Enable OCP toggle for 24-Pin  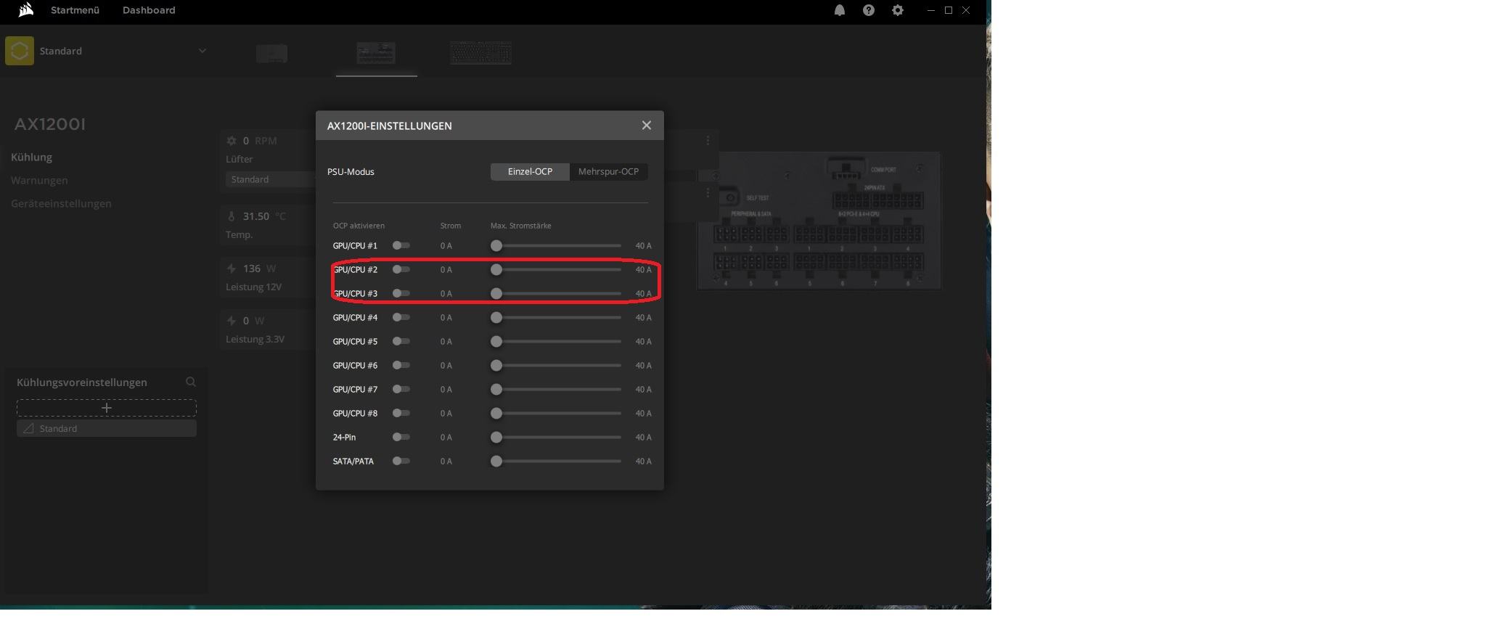pyautogui.click(x=401, y=437)
